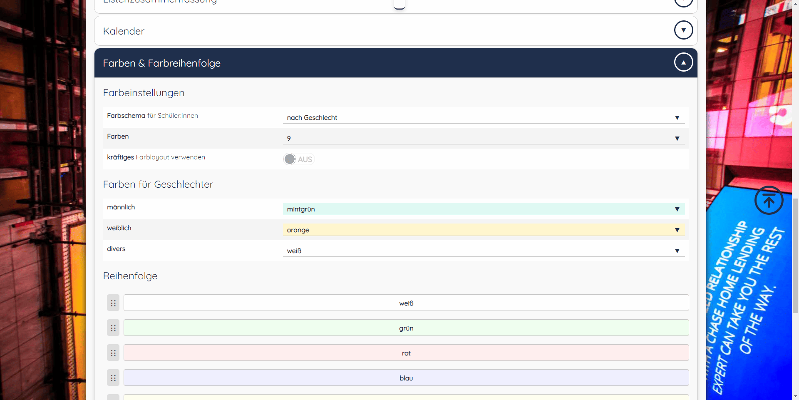The width and height of the screenshot is (799, 400).
Task: Collapse the Farben & Farbreihenfolge section
Action: point(683,62)
